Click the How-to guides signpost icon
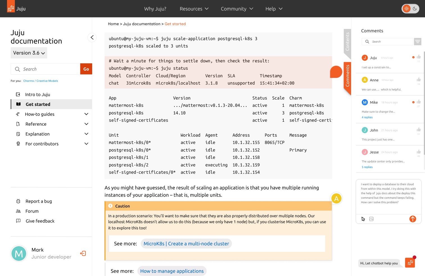Screen dimensions: 425x276 tap(18, 114)
